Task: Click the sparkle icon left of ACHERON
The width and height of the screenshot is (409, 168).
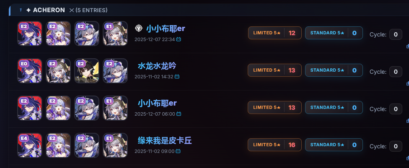Action: [28, 10]
